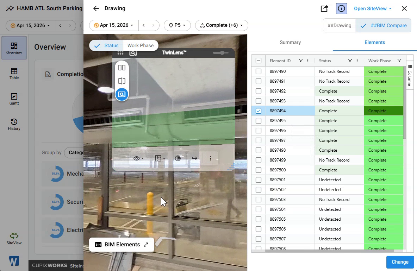
Task: Click the forward arrow icon in viewer toolbar
Action: pos(195,158)
